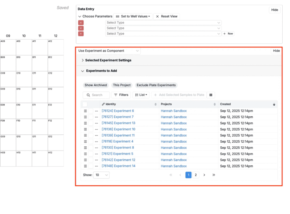Screen dimensions: 290x214
Task: Remove the third parameter row red X
Action: point(81,34)
